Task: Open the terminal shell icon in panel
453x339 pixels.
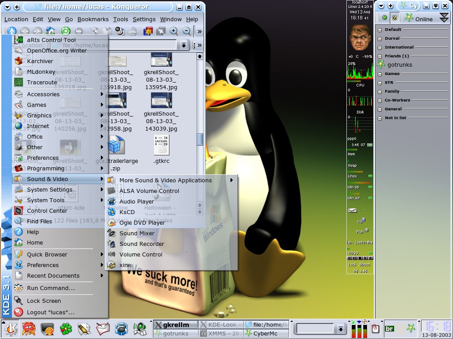Action: (47, 328)
